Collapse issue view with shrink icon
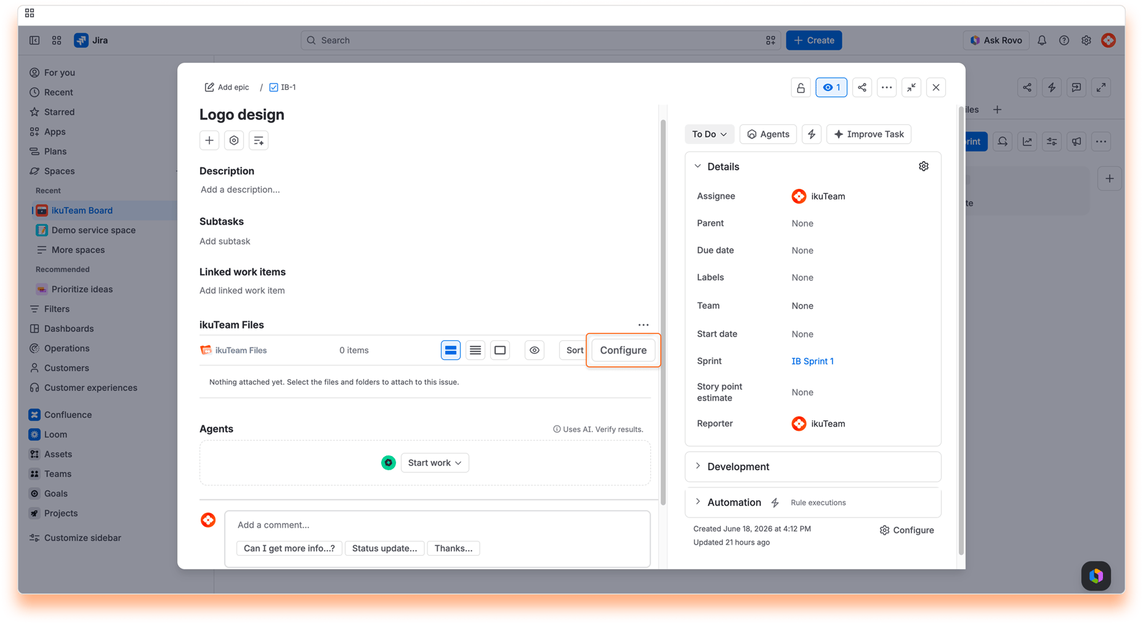Image resolution: width=1143 pixels, height=624 pixels. (911, 87)
